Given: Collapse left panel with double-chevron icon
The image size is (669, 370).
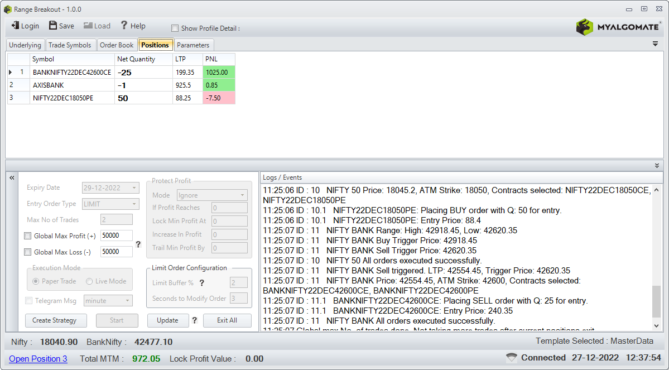Looking at the screenshot, I should click(x=12, y=177).
